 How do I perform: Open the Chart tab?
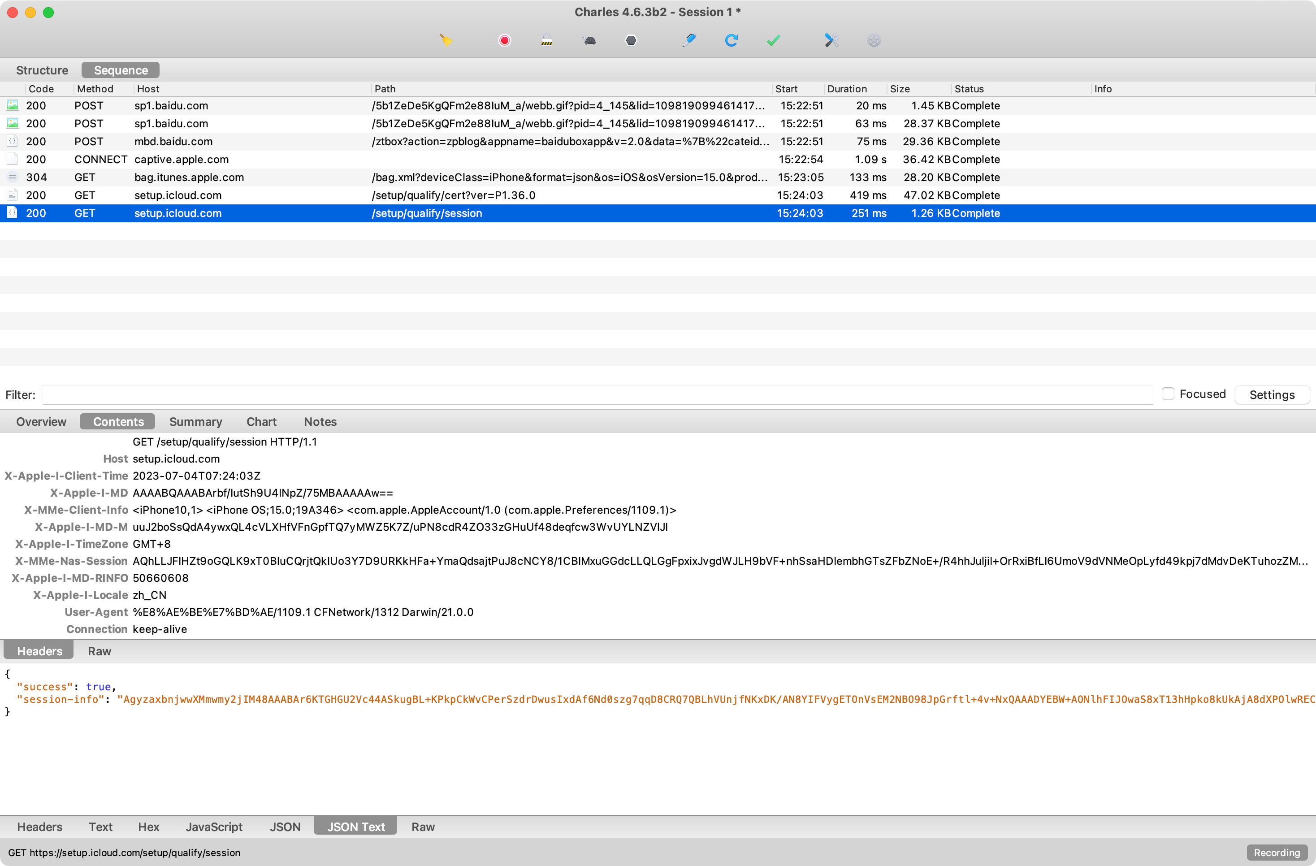point(261,421)
